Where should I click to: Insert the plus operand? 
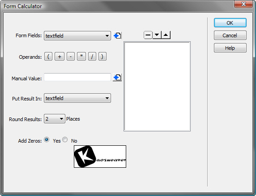click(60, 57)
